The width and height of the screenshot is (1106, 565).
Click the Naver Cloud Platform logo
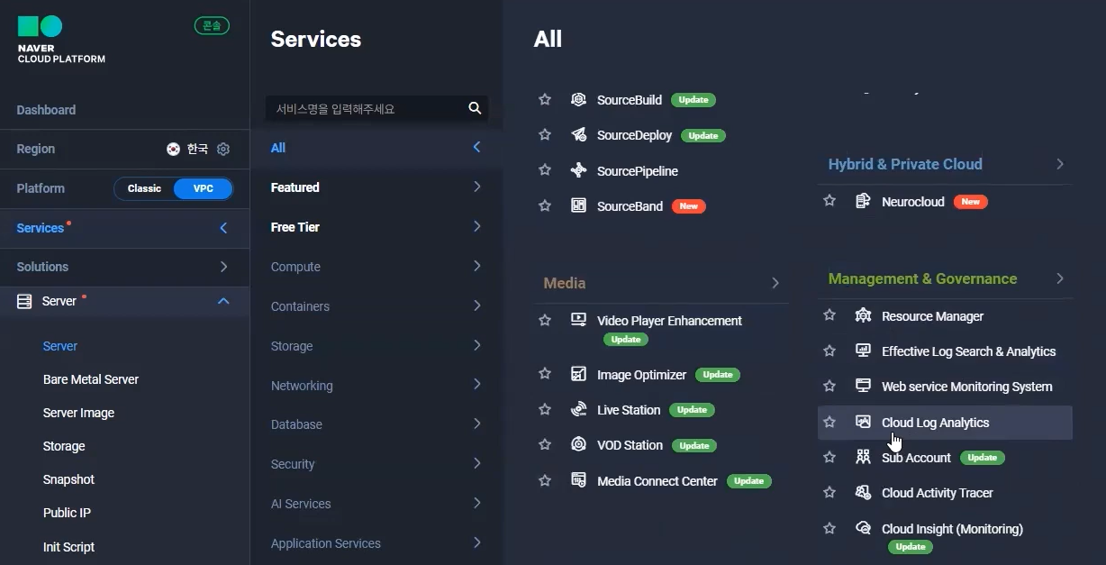[x=61, y=40]
